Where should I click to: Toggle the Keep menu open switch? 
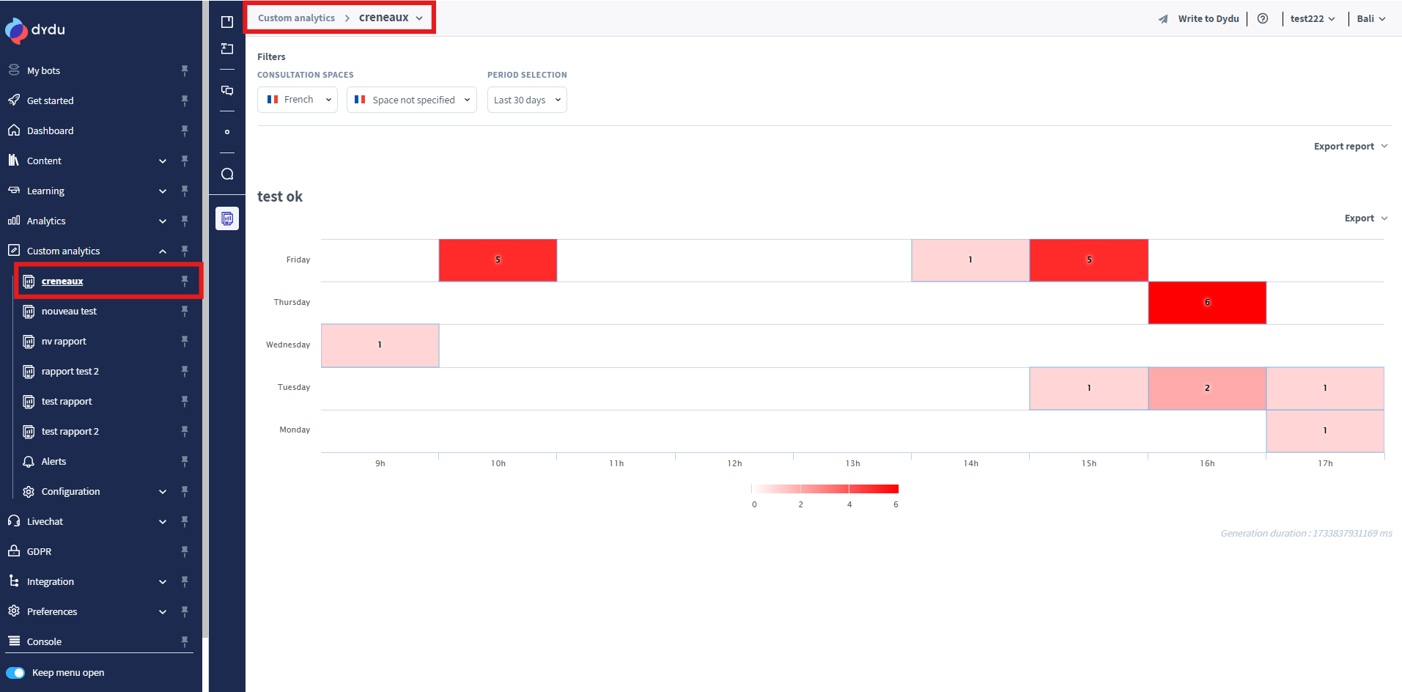click(x=15, y=672)
